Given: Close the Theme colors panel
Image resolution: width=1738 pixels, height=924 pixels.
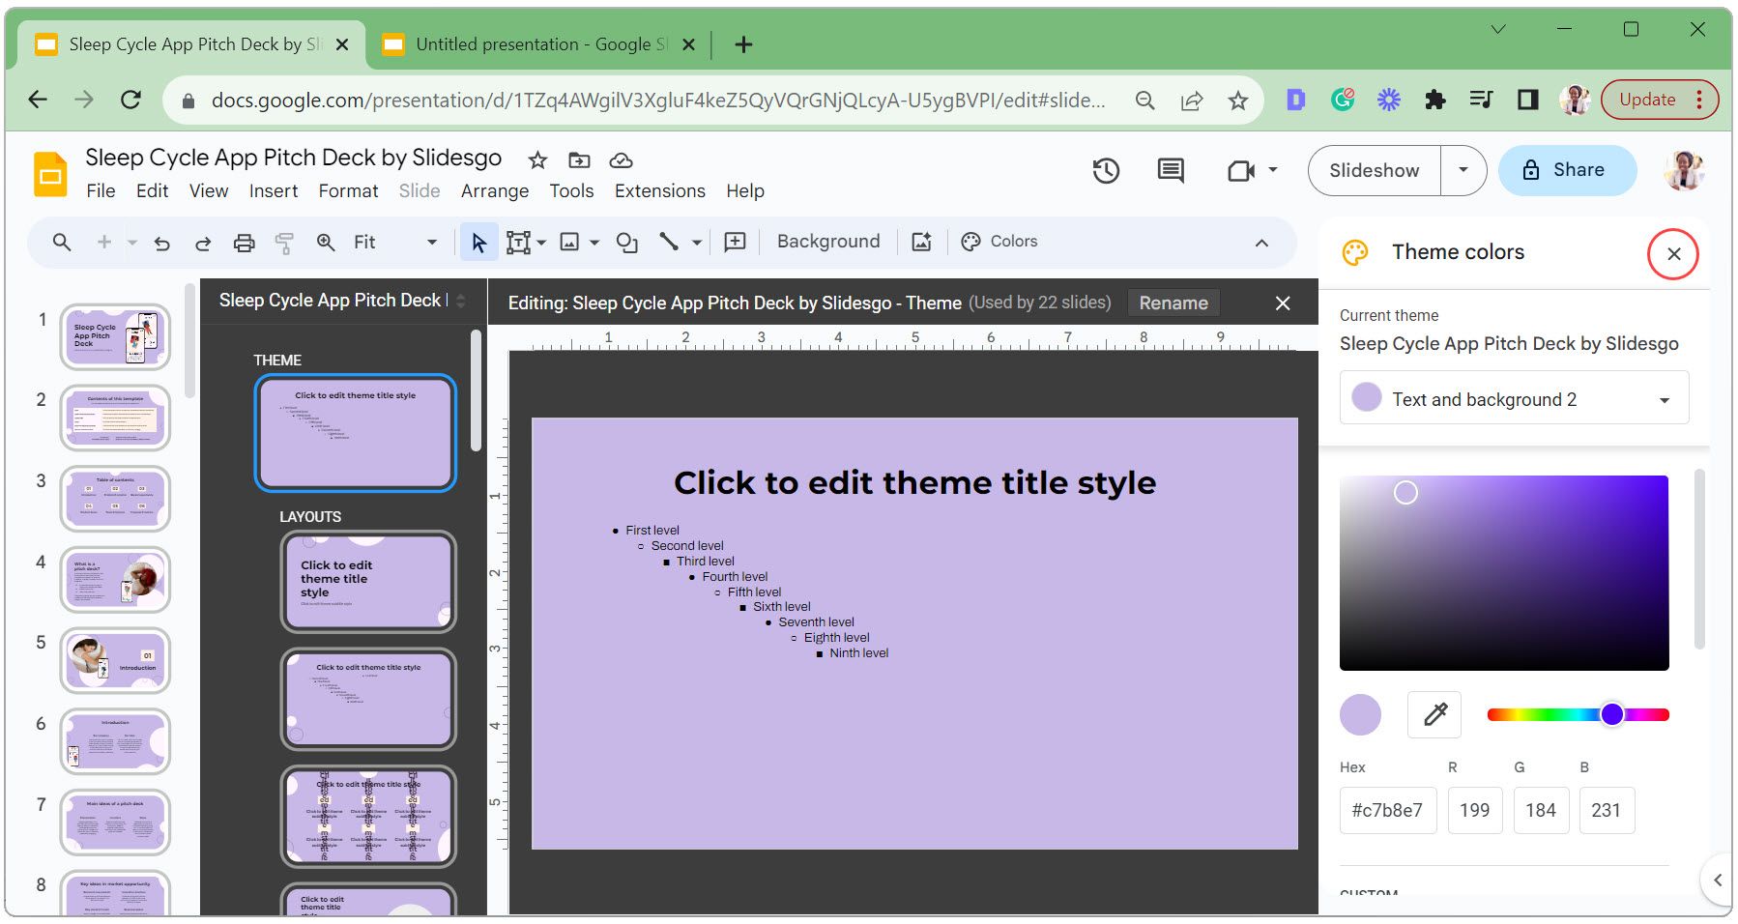Looking at the screenshot, I should tap(1673, 253).
